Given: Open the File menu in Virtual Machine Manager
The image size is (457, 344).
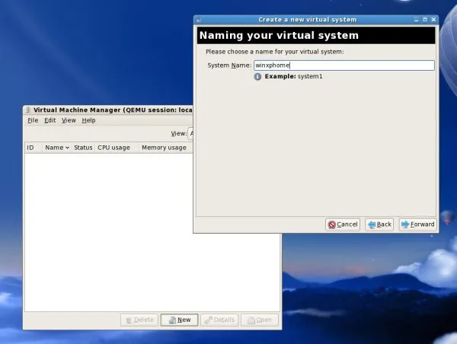Looking at the screenshot, I should click(33, 120).
